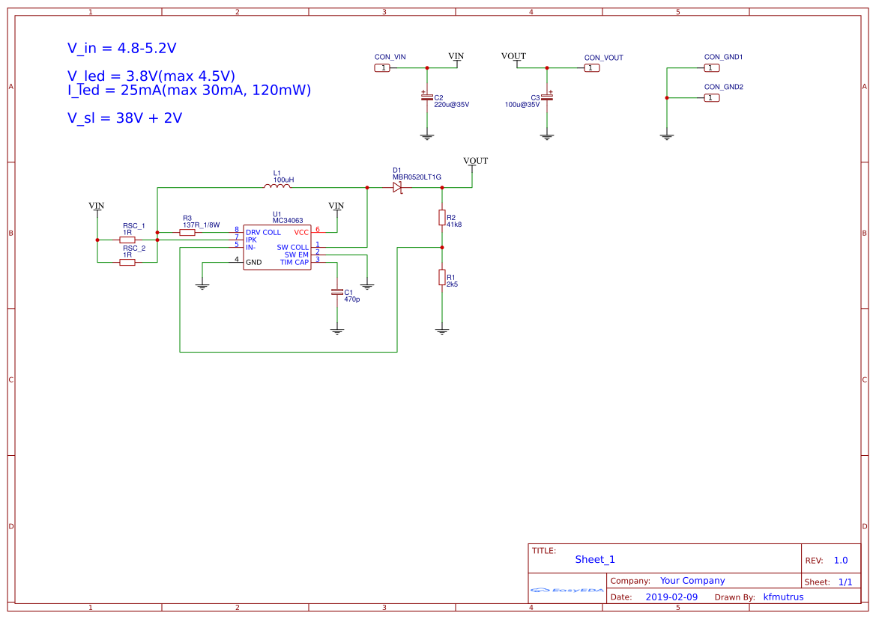Select ground symbol wired to U1 pin 4
876x619 pixels.
[x=202, y=287]
